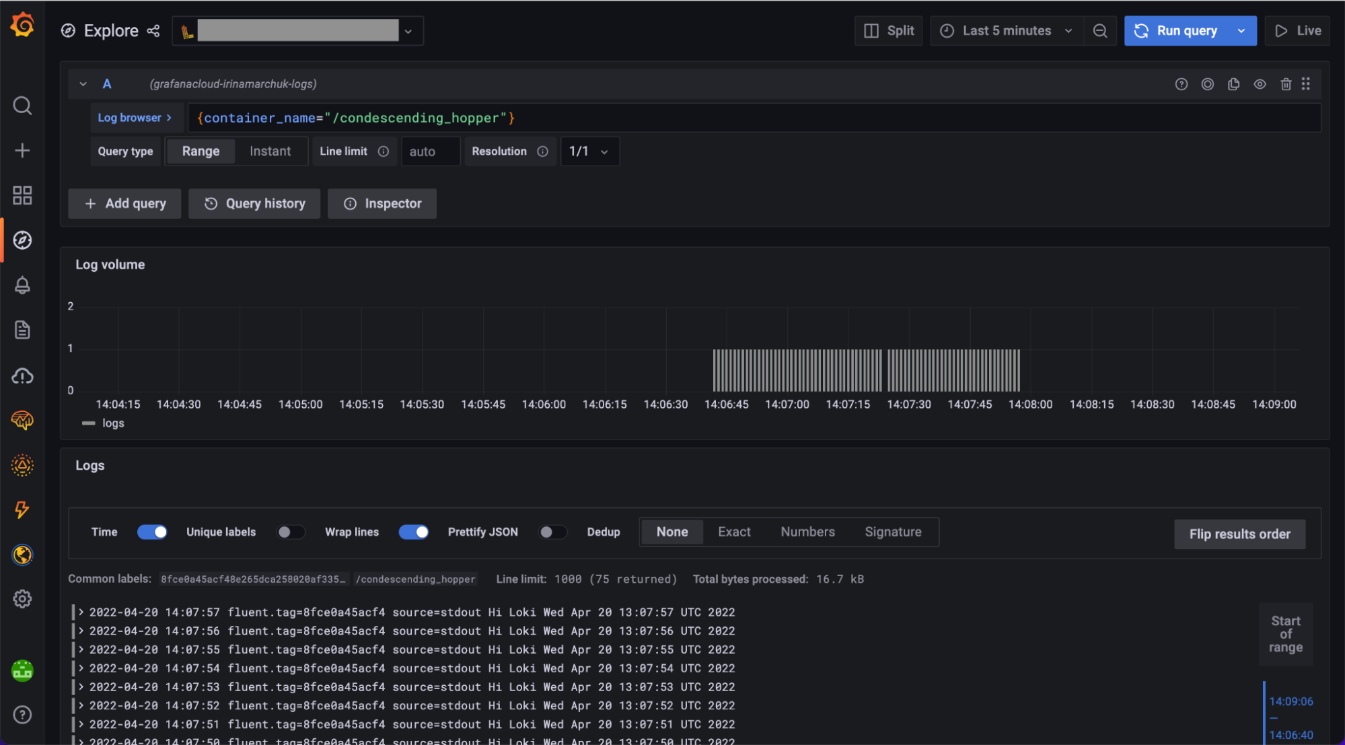The height and width of the screenshot is (745, 1345).
Task: Disable the Time toggle
Action: [x=152, y=532]
